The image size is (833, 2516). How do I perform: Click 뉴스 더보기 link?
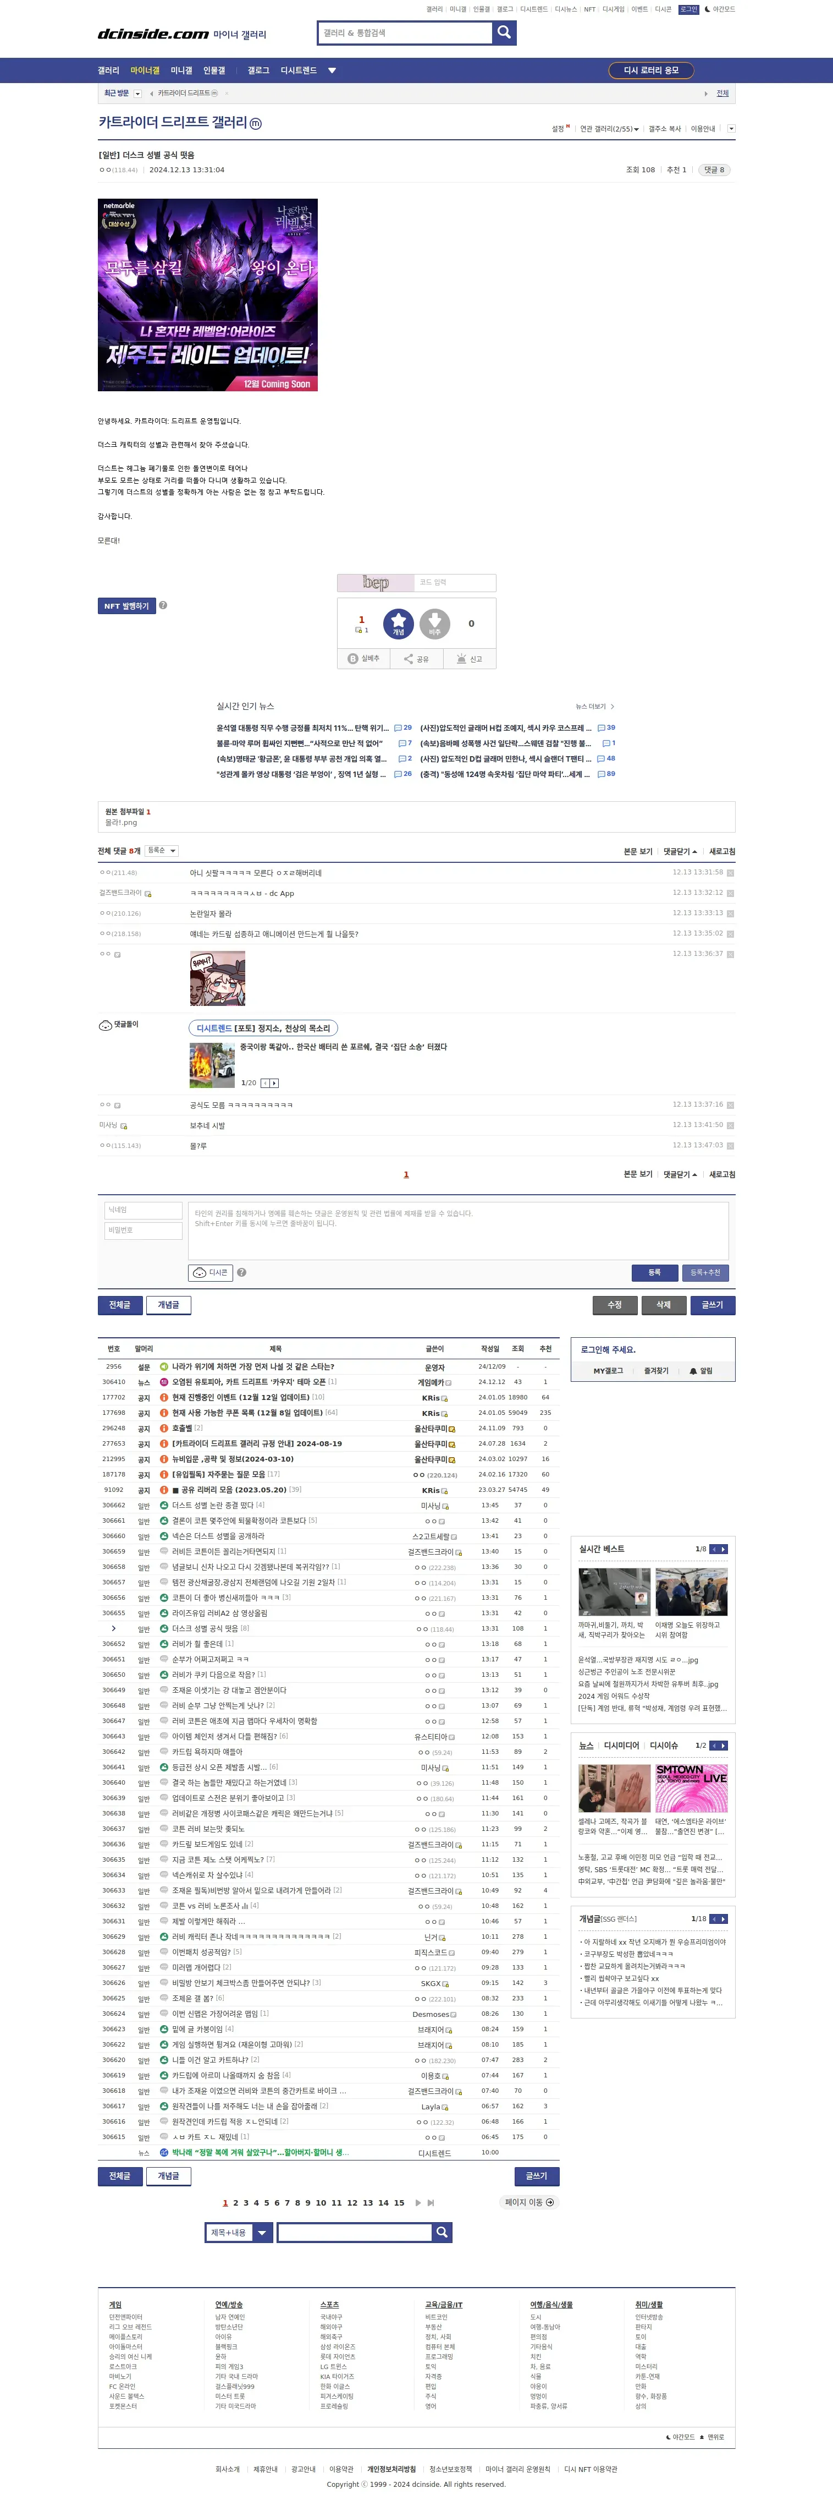click(594, 706)
